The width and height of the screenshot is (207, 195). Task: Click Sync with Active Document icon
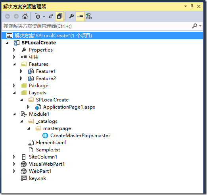pyautogui.click(x=51, y=16)
